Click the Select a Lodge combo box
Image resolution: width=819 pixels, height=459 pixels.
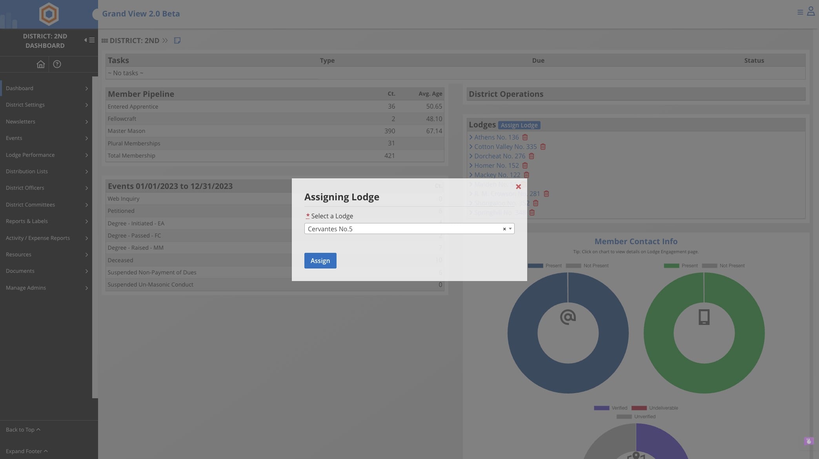point(409,229)
